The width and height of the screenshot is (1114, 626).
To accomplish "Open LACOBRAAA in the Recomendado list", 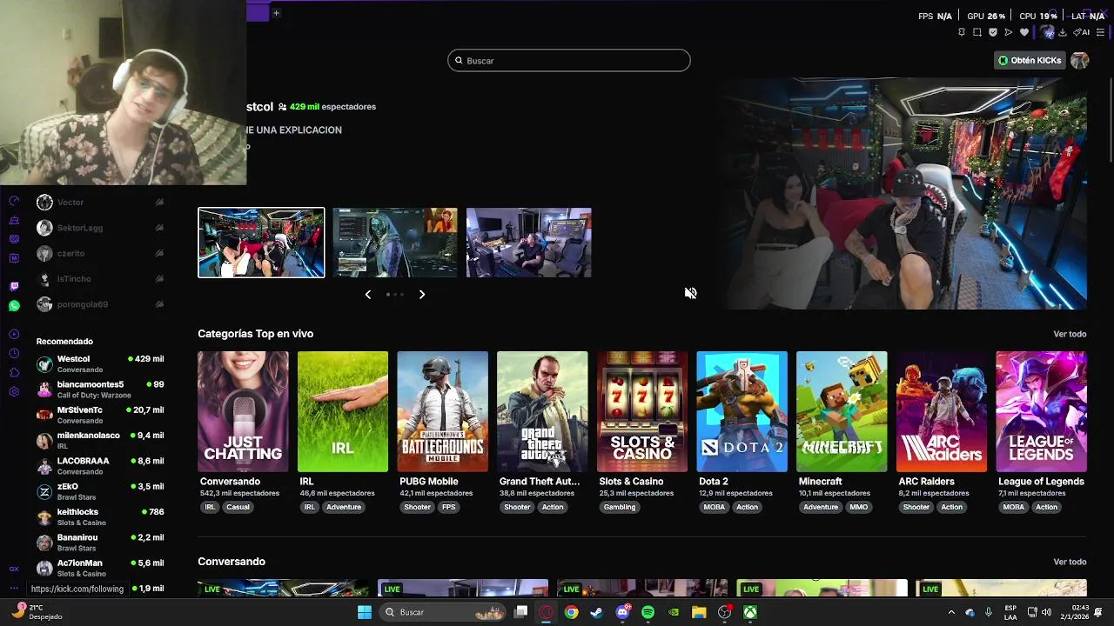I will [x=100, y=466].
